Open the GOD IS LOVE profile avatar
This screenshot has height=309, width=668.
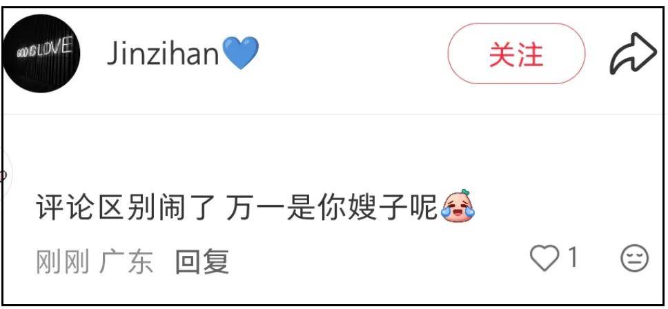[x=41, y=53]
